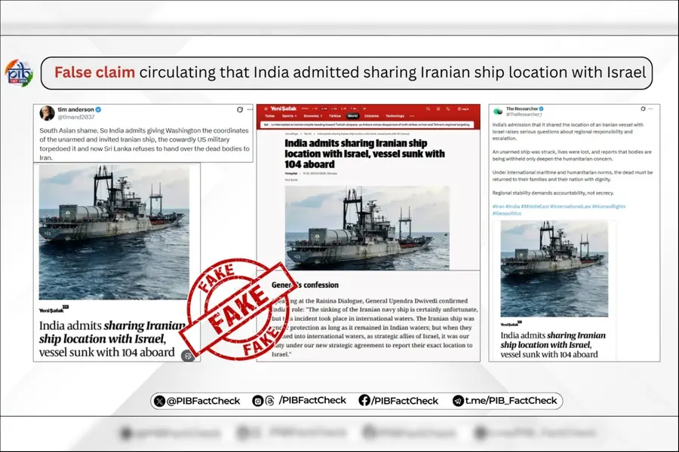This screenshot has width=679, height=452.
Task: Select the Technology tab in Yeni Şafak nav
Action: point(395,116)
